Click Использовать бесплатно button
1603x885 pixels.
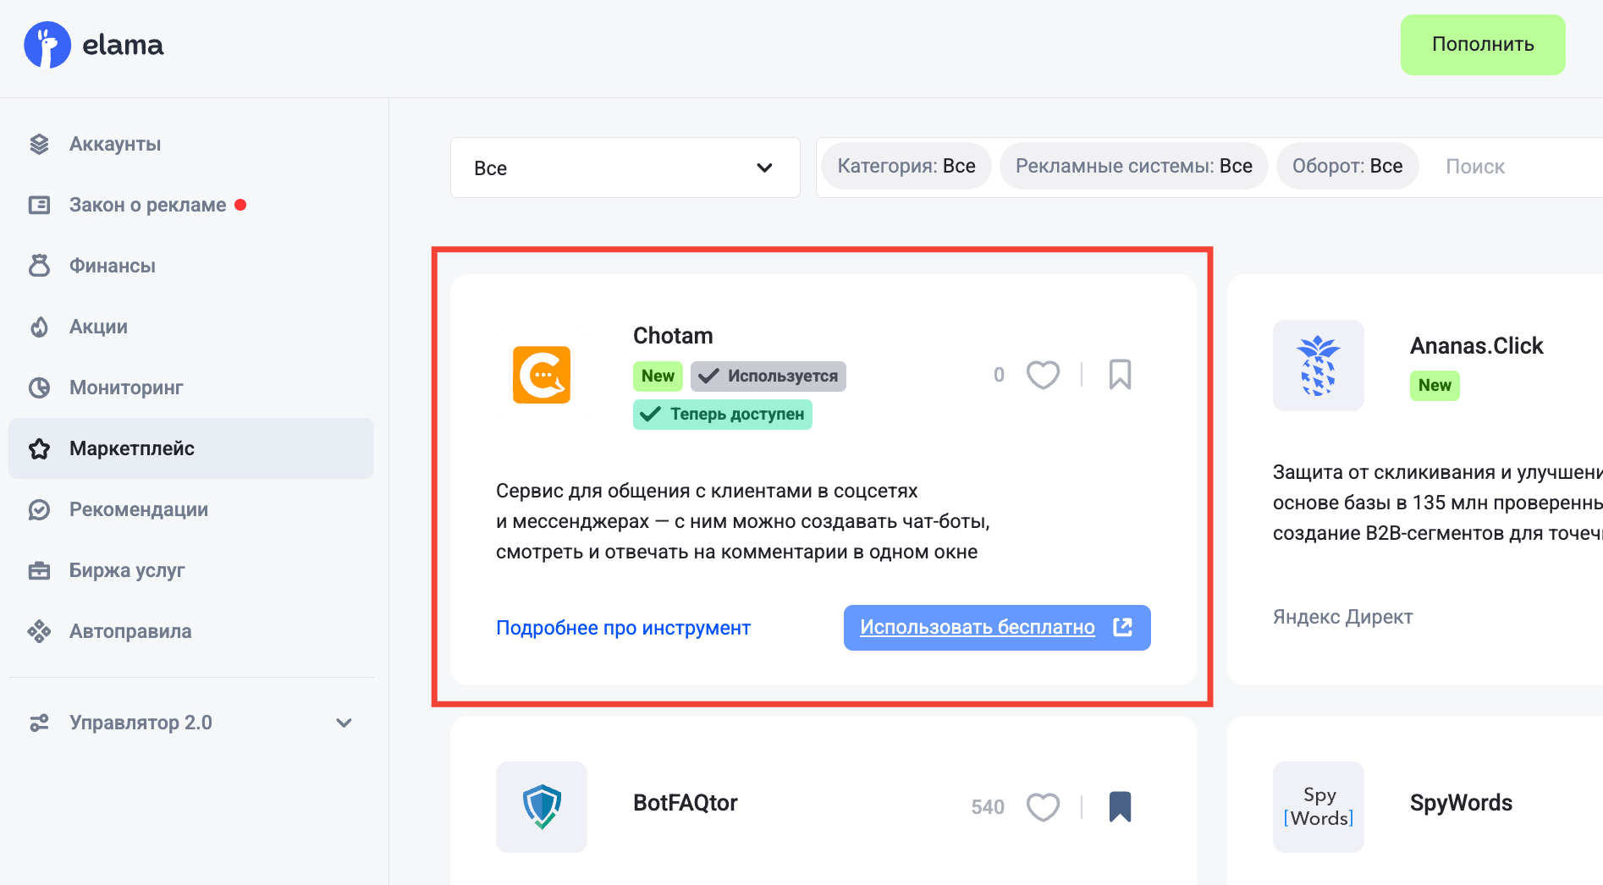(996, 628)
